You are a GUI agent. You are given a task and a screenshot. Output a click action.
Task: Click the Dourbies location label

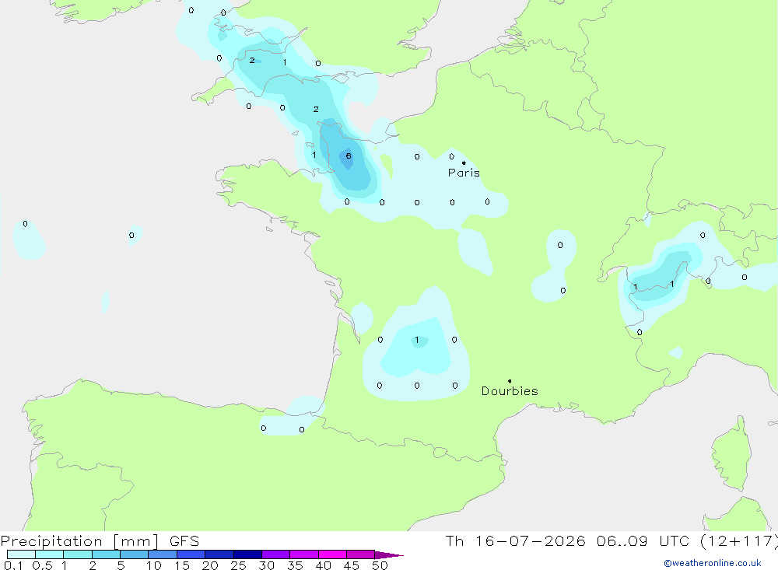tap(510, 391)
